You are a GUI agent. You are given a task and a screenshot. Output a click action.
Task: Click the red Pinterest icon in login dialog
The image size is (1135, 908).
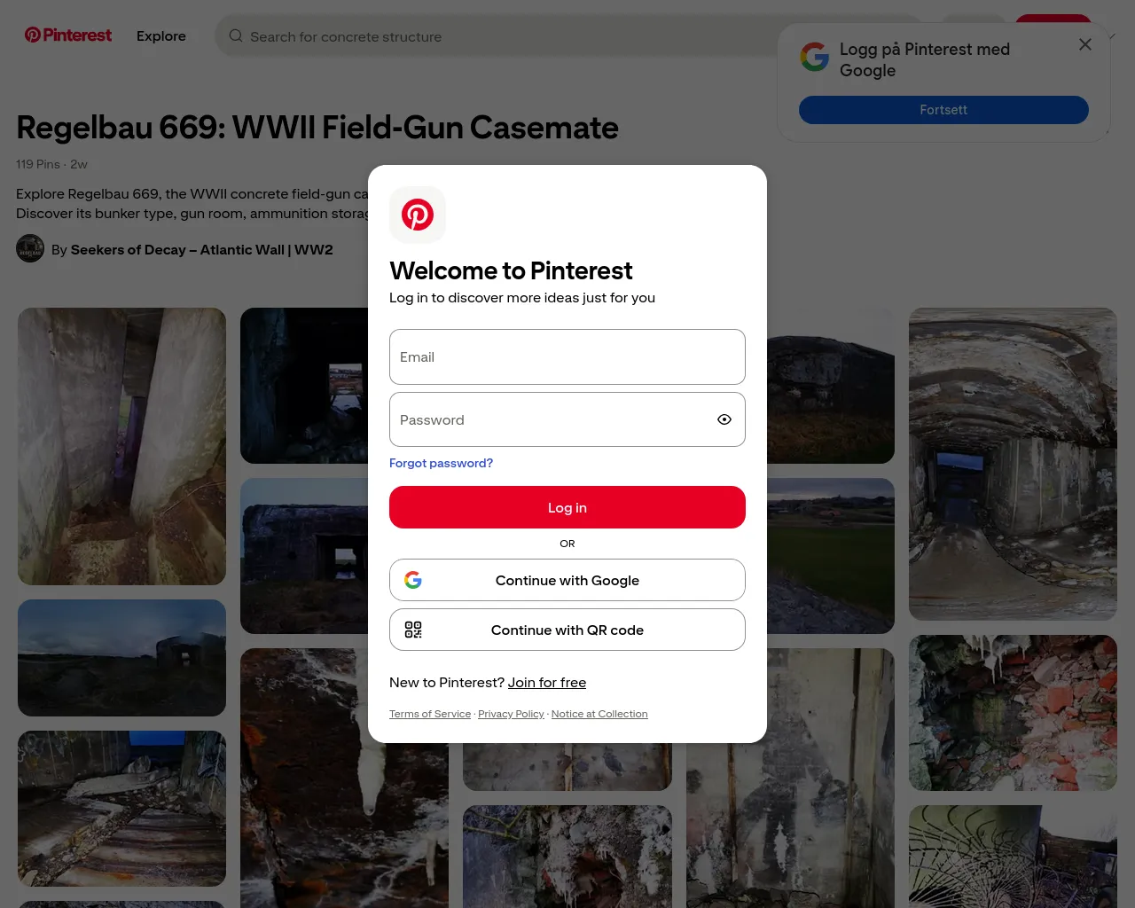pyautogui.click(x=418, y=215)
